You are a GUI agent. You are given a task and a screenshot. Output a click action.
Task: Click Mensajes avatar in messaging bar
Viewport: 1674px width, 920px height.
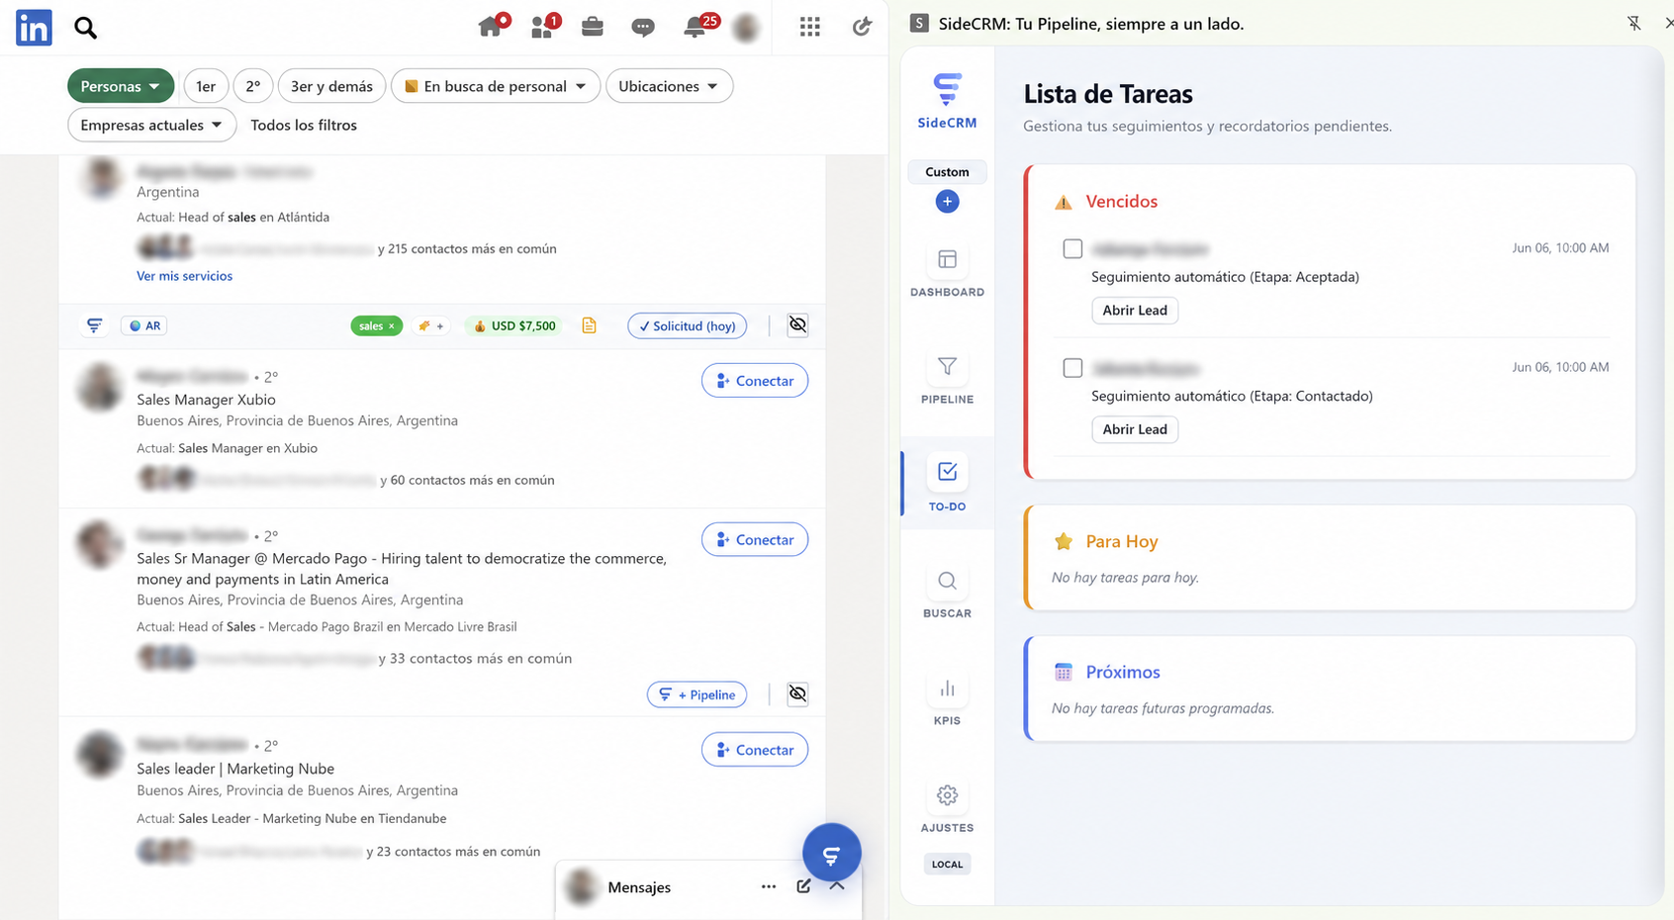pos(584,887)
